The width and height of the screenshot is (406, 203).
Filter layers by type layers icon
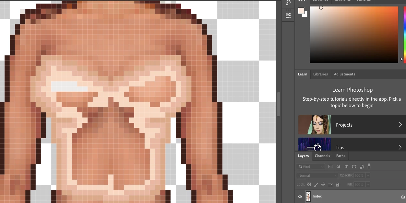click(346, 166)
